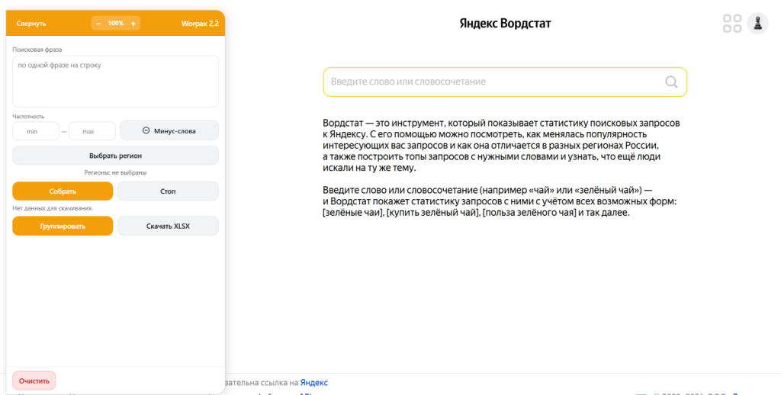Click the max frequency field
The image size is (781, 395).
coord(92,131)
